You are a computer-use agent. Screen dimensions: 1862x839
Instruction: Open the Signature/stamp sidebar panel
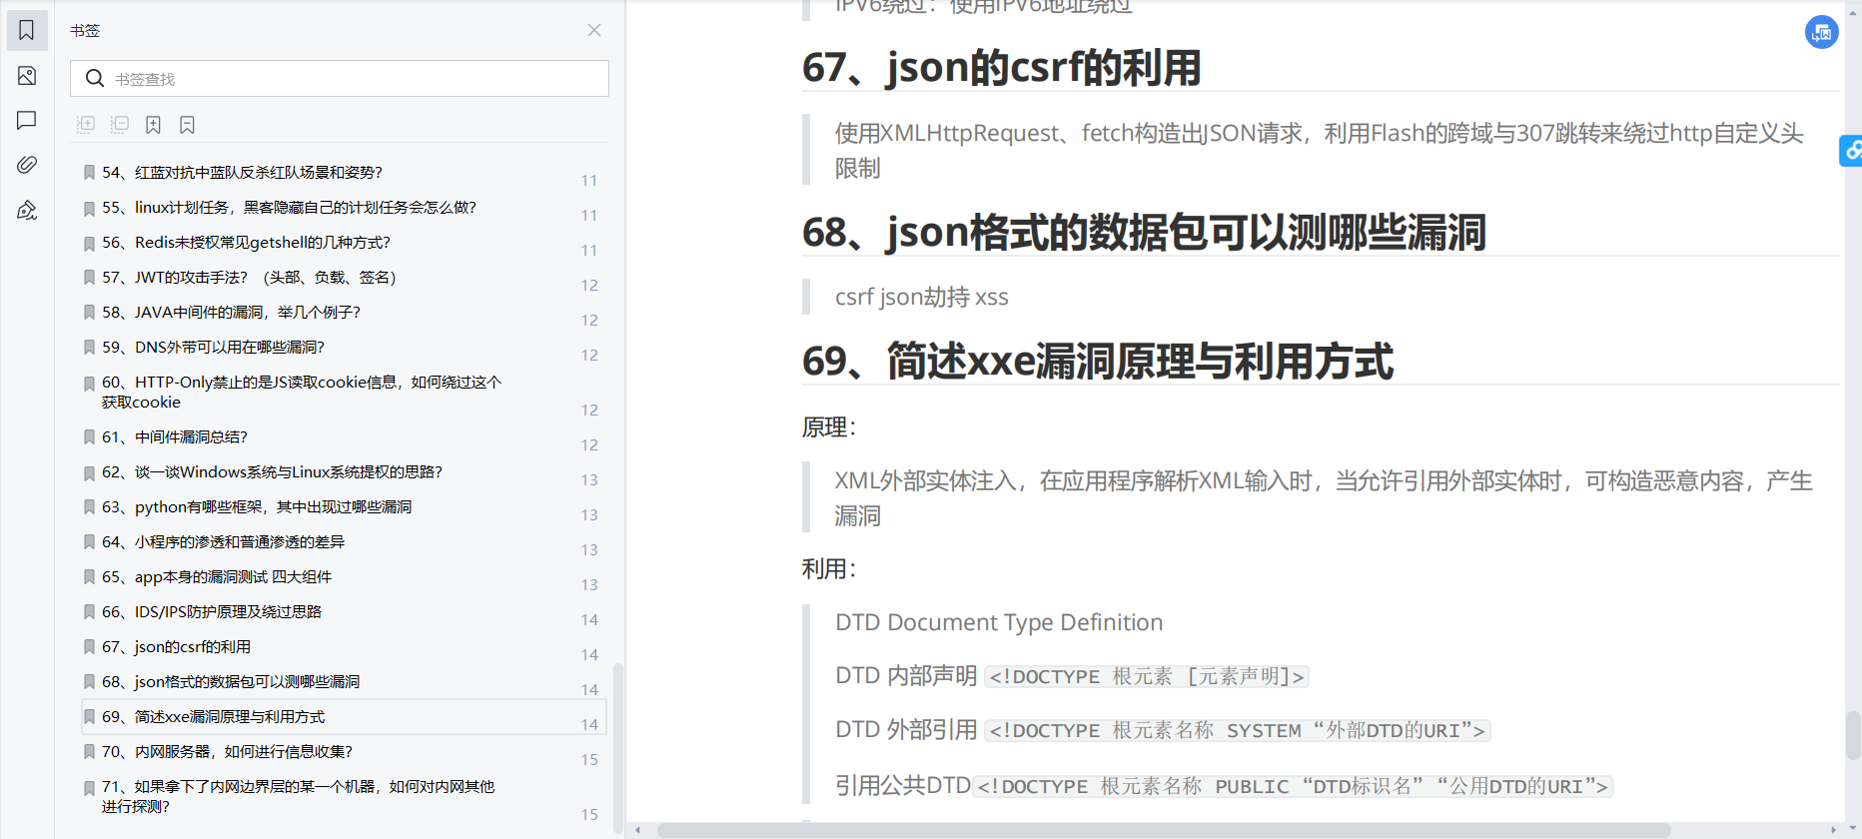click(x=27, y=210)
